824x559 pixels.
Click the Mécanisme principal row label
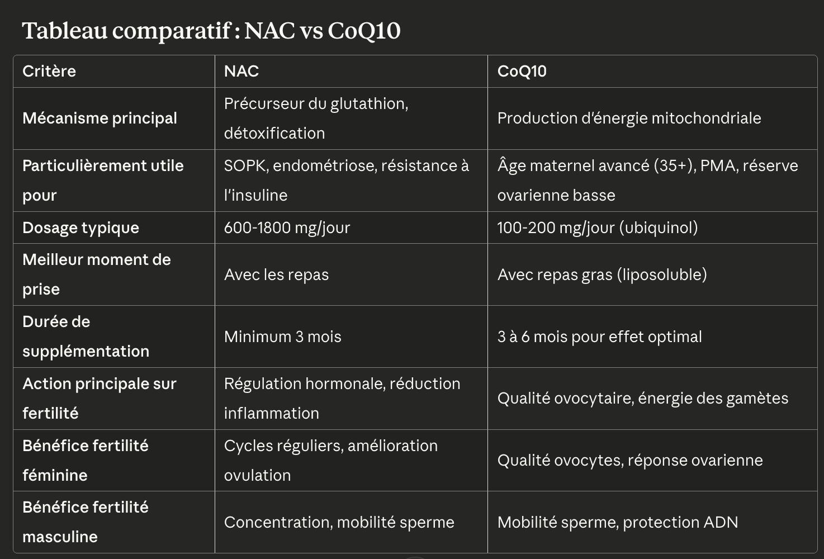[100, 118]
